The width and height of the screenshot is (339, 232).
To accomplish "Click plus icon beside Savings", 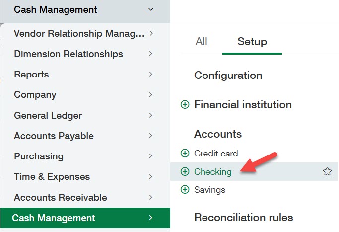I will [185, 190].
